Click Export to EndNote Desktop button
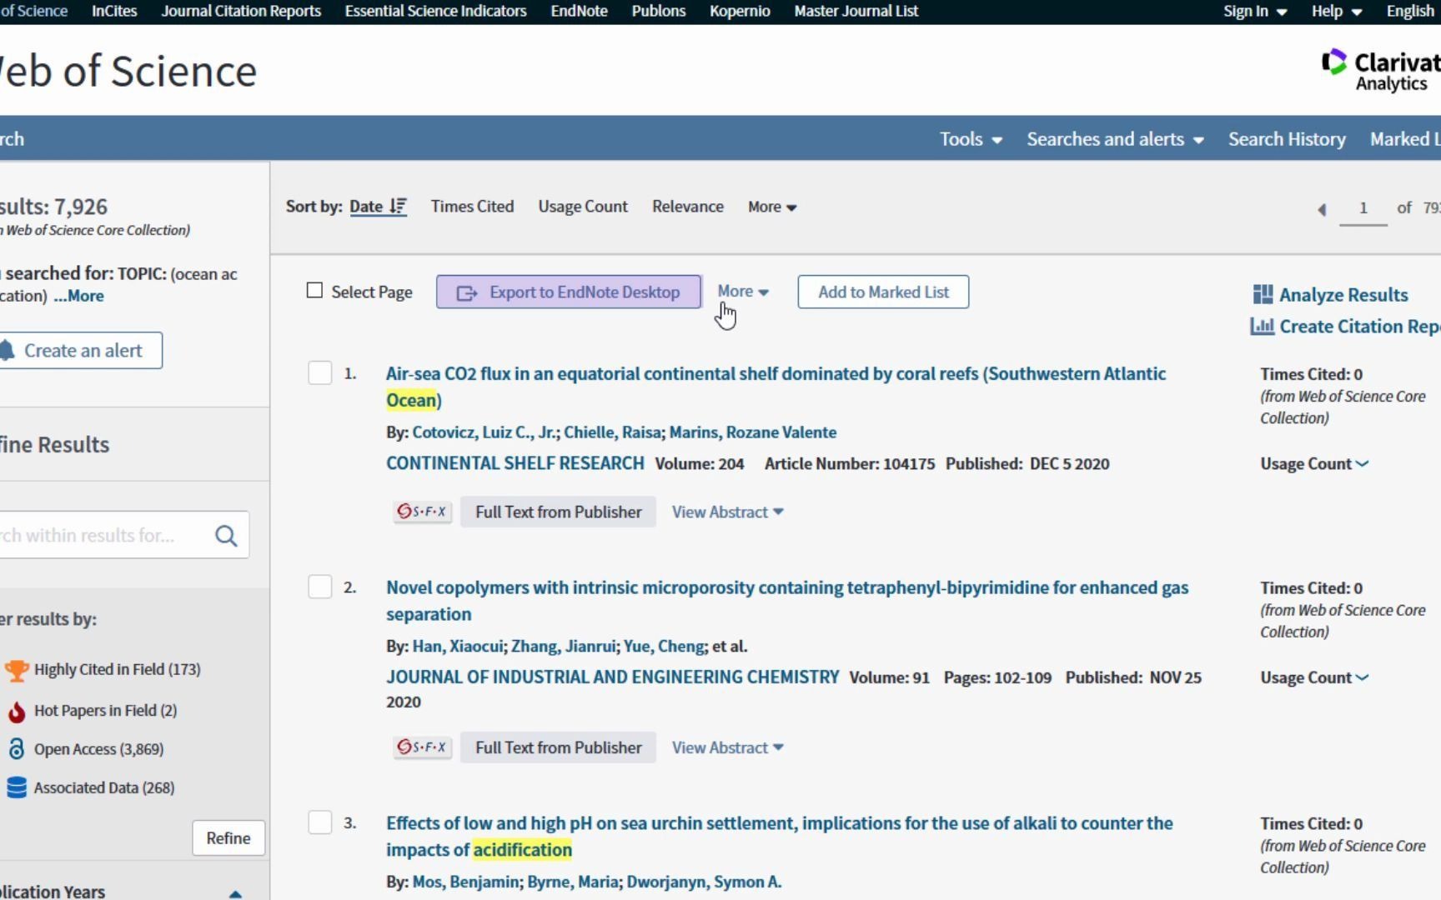This screenshot has width=1441, height=900. 569,292
